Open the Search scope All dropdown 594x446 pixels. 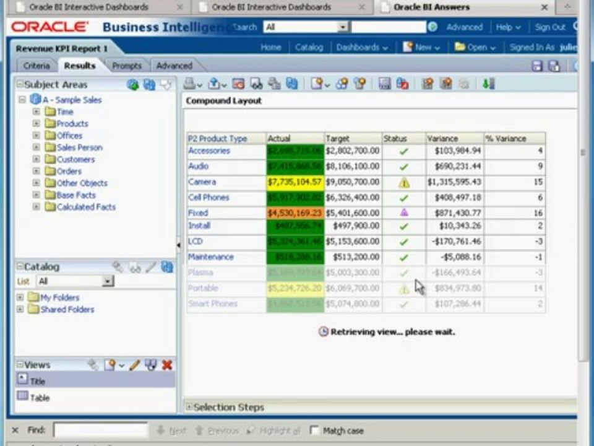click(x=343, y=27)
